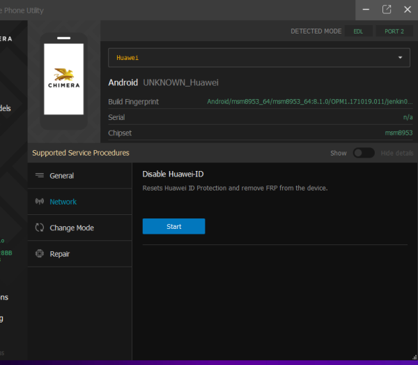
Task: Click the DETECTED MODE label
Action: (x=316, y=31)
